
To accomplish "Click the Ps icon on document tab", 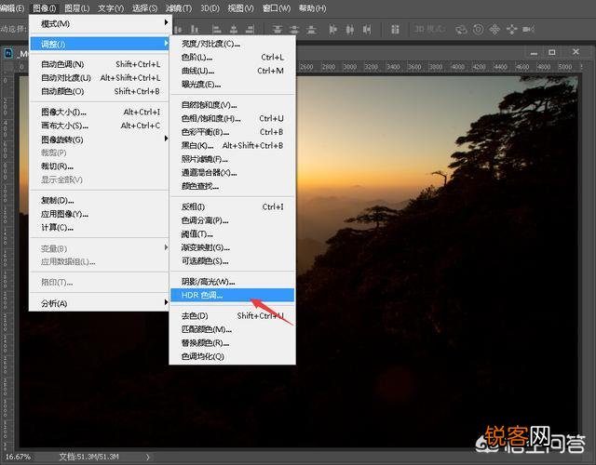I will tap(8, 55).
